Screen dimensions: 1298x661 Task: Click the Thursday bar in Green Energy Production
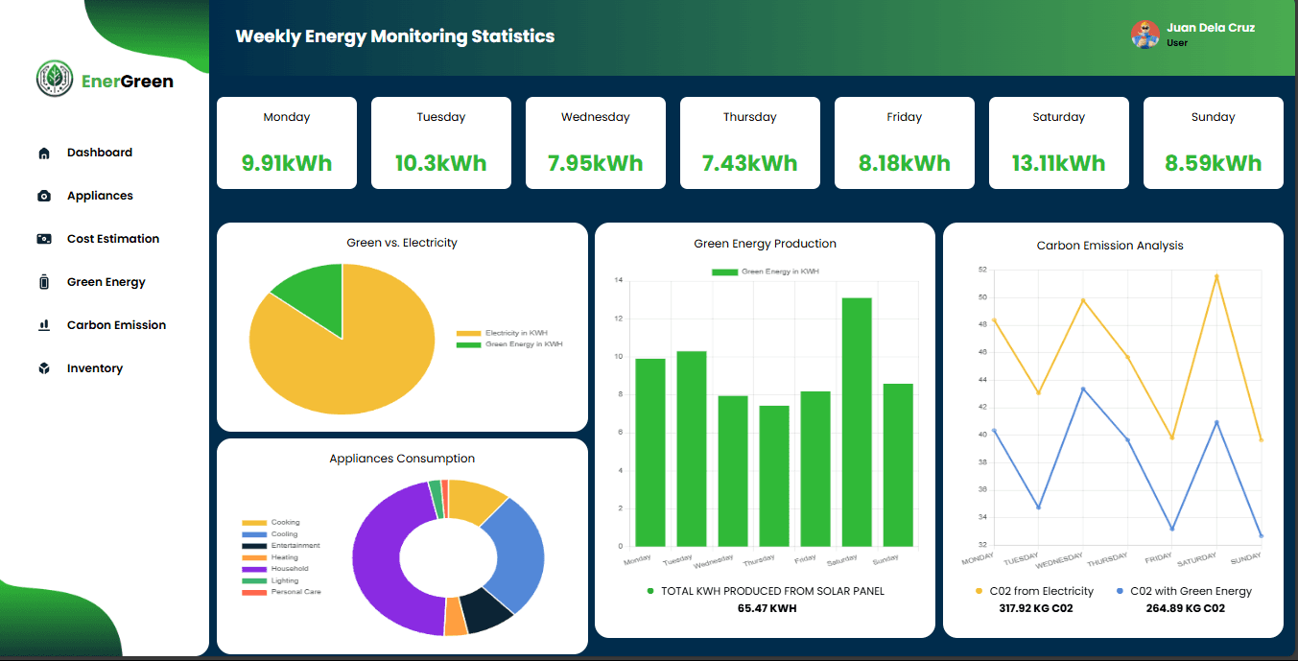click(x=774, y=476)
